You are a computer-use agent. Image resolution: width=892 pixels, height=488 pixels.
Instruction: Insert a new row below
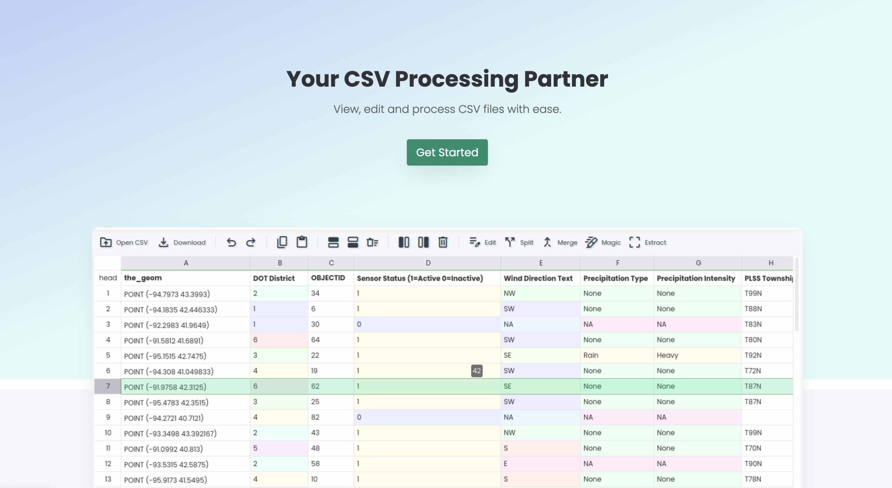point(353,242)
